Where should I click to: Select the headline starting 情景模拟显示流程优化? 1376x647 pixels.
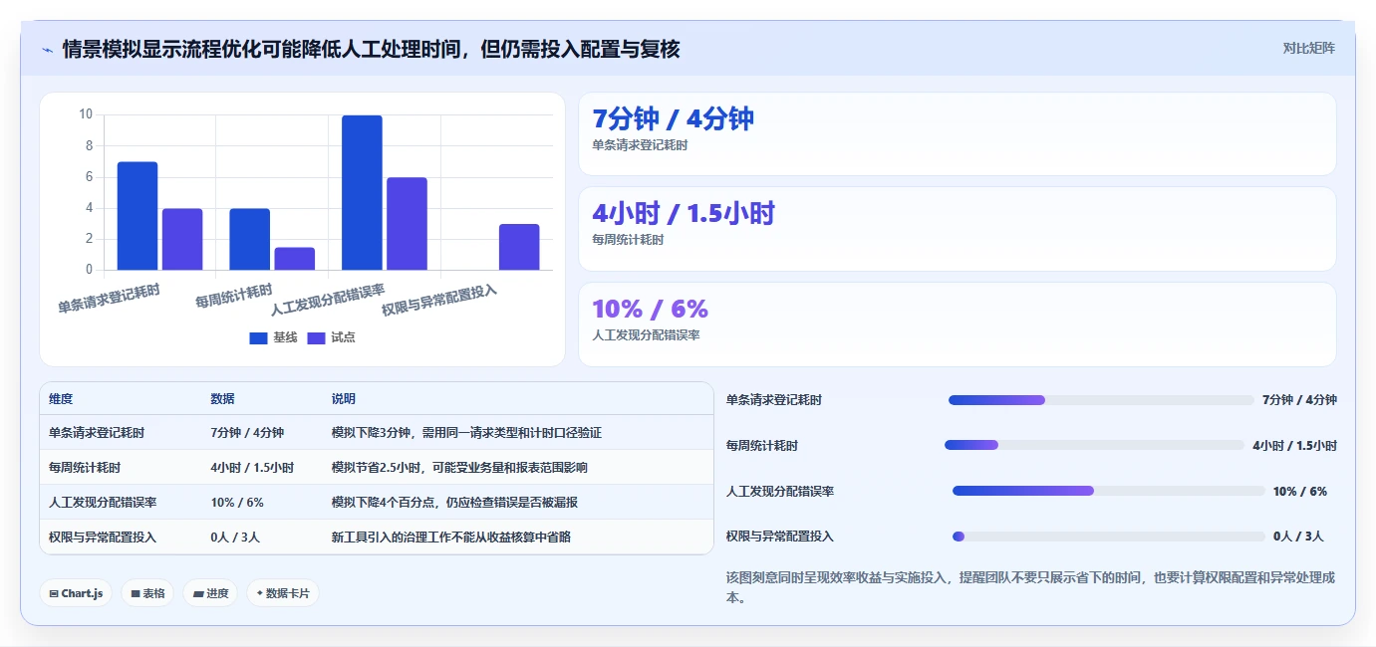pos(371,49)
